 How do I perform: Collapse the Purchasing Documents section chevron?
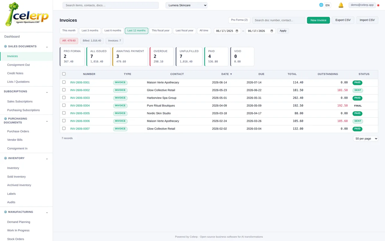[x=47, y=121]
